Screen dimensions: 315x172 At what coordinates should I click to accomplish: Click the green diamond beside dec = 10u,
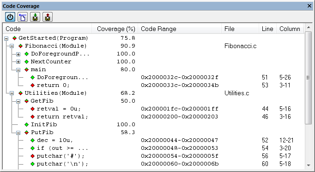tap(33, 140)
